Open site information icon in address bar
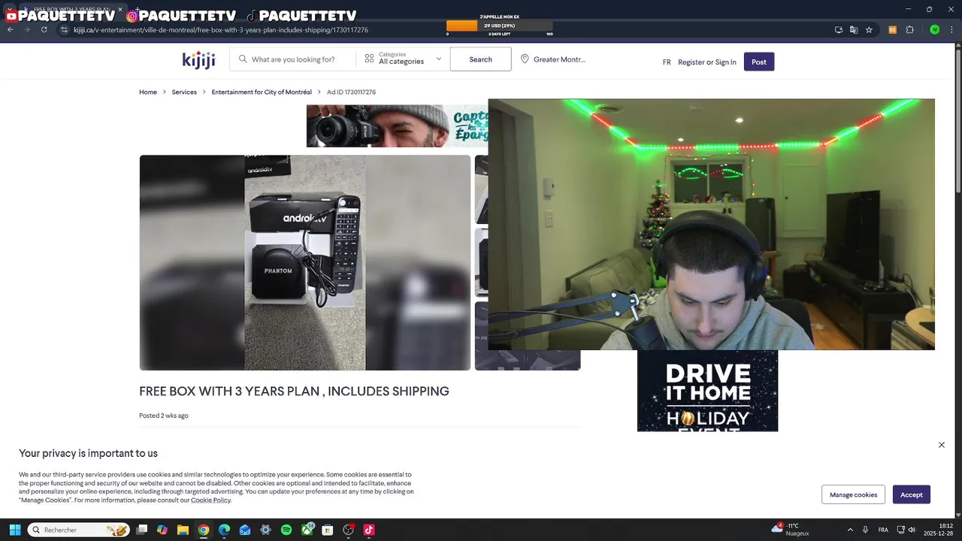962x541 pixels. coord(65,30)
